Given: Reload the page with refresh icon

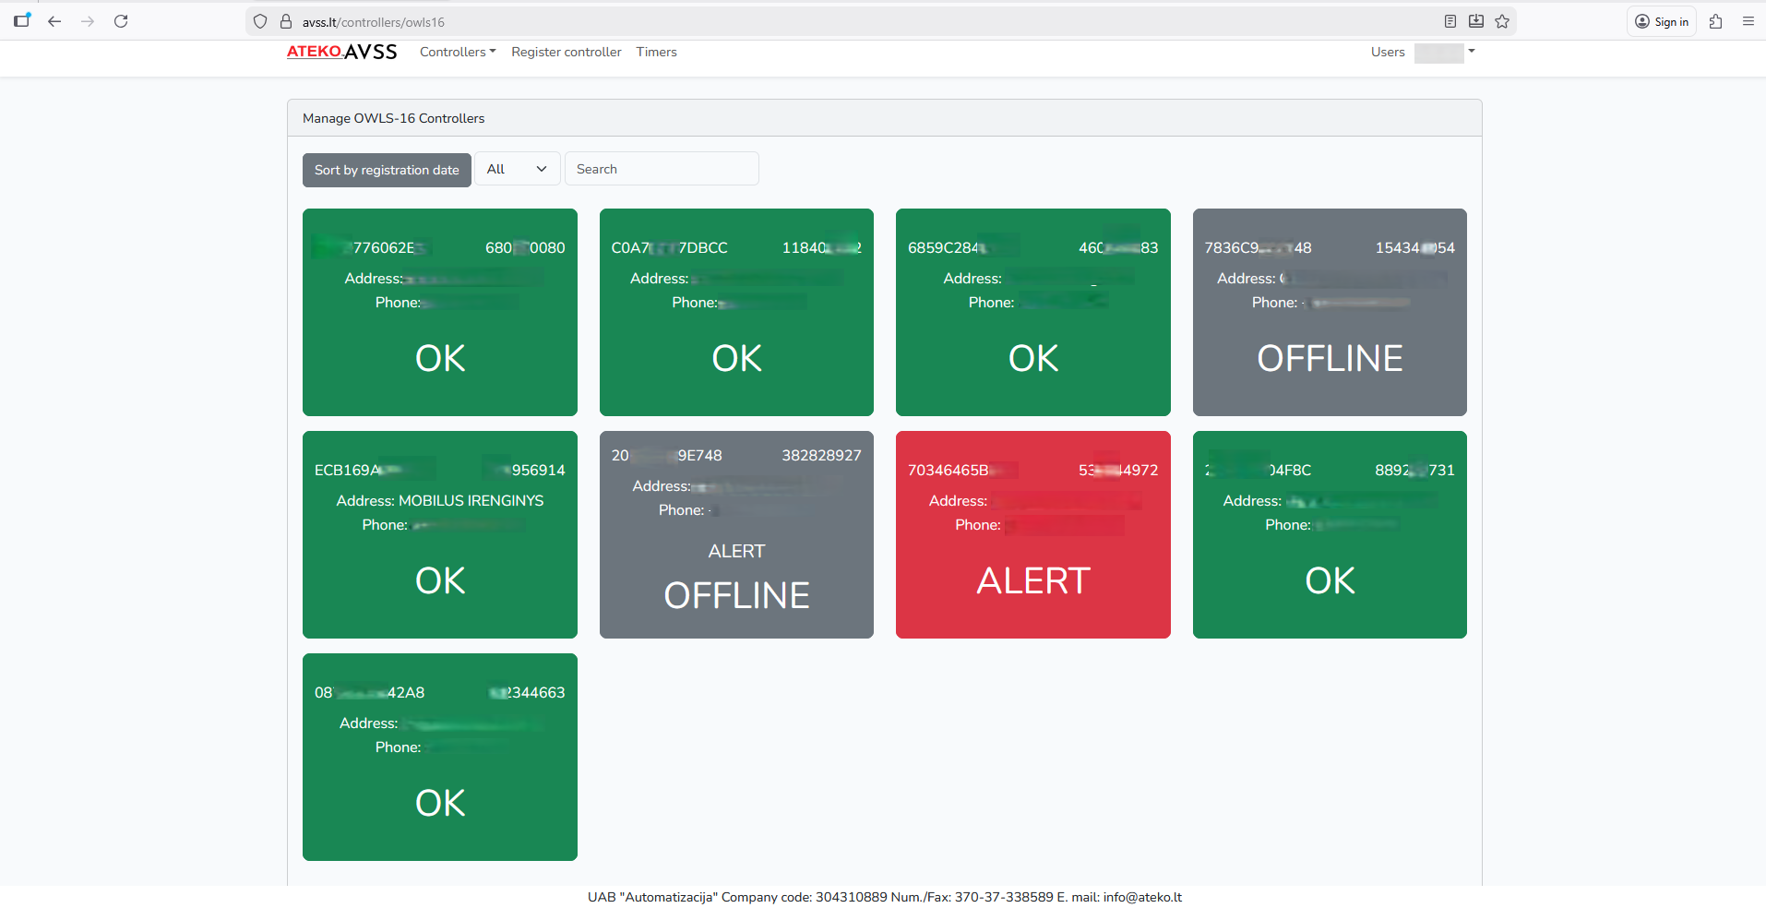Looking at the screenshot, I should click(121, 21).
